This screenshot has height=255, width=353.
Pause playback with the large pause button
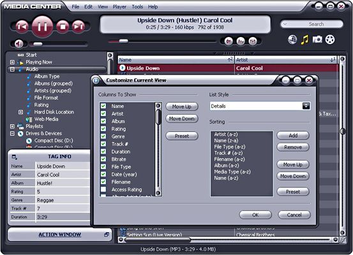point(42,27)
